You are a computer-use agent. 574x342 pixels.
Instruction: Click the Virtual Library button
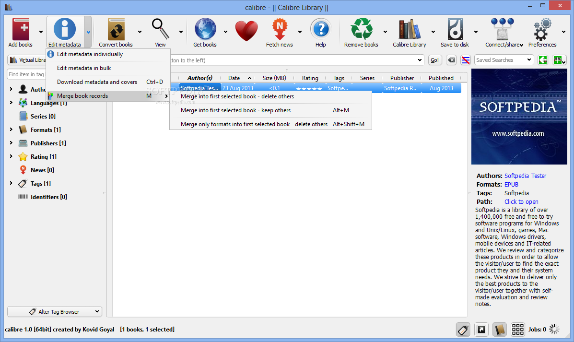tap(27, 60)
